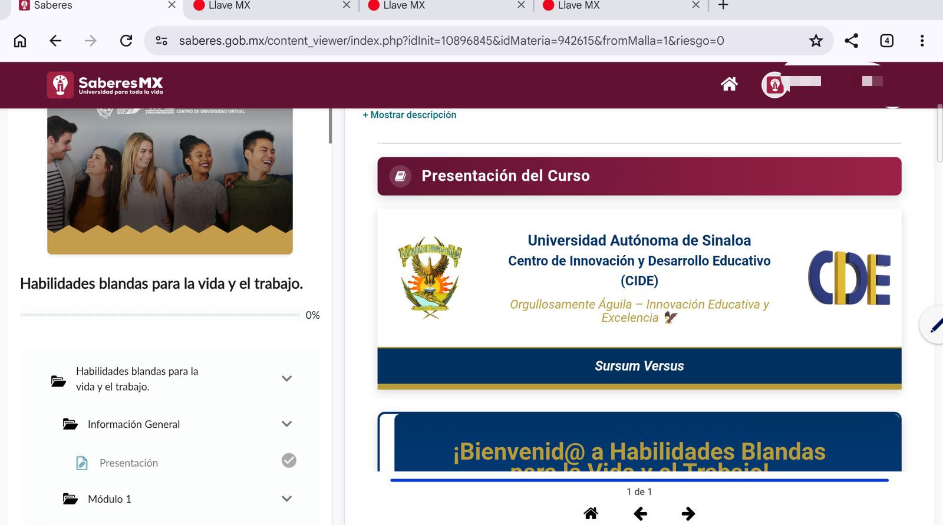Click the Presentación completed checkmark
This screenshot has height=525, width=943.
(x=289, y=460)
